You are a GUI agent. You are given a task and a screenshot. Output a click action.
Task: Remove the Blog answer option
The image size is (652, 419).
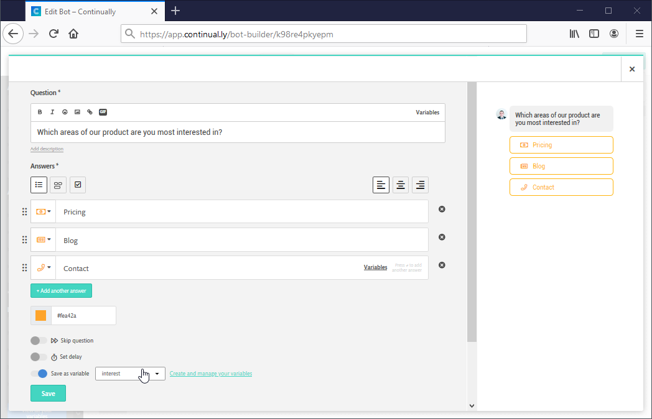(442, 237)
